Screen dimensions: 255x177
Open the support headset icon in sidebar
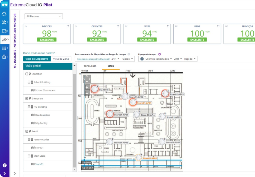click(4, 14)
